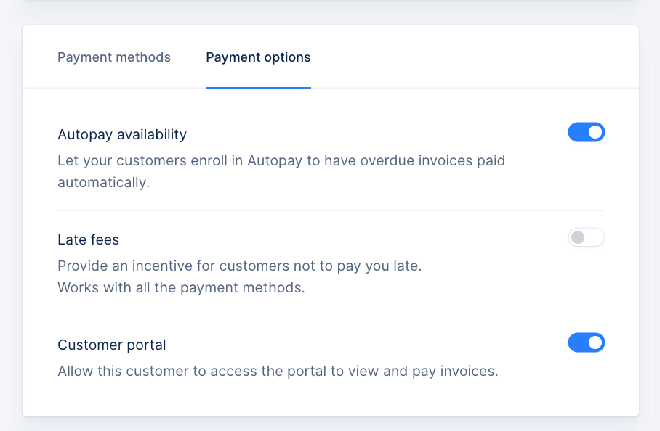The height and width of the screenshot is (431, 660).
Task: Click 'Works with all the payment methods' text
Action: pyautogui.click(x=181, y=287)
